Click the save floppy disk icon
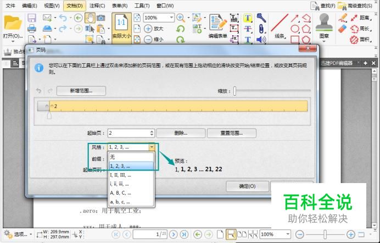The image size is (380, 243). [32, 18]
